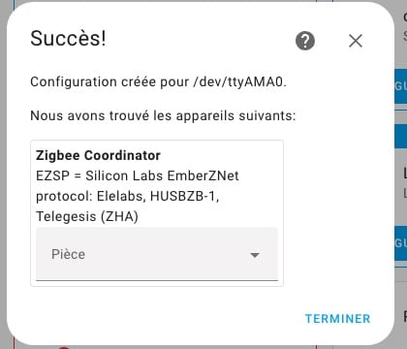Click the TERMINER button

coord(337,321)
